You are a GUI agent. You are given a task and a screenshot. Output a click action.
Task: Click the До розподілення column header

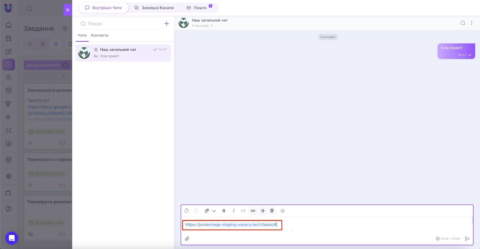point(48,65)
